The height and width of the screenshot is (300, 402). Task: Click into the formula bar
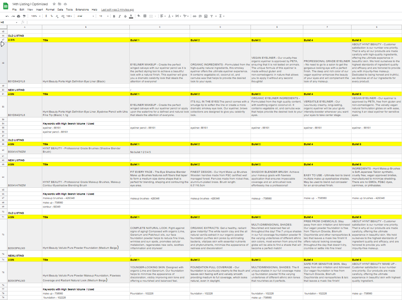point(214,22)
